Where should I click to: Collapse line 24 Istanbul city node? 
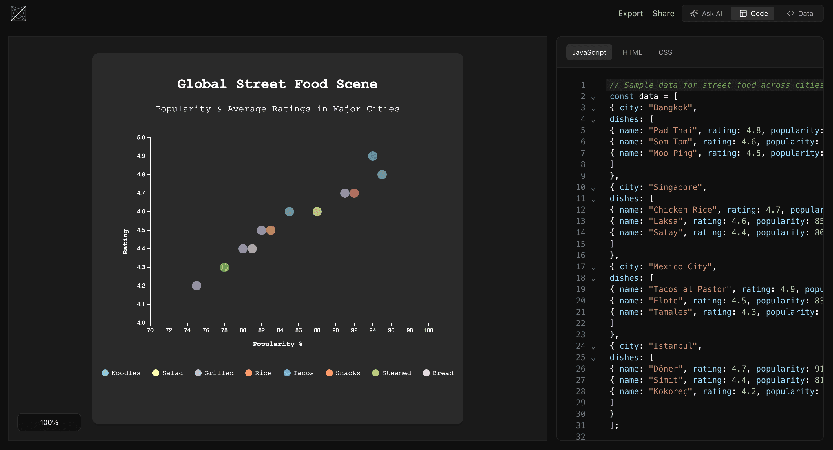(x=593, y=347)
